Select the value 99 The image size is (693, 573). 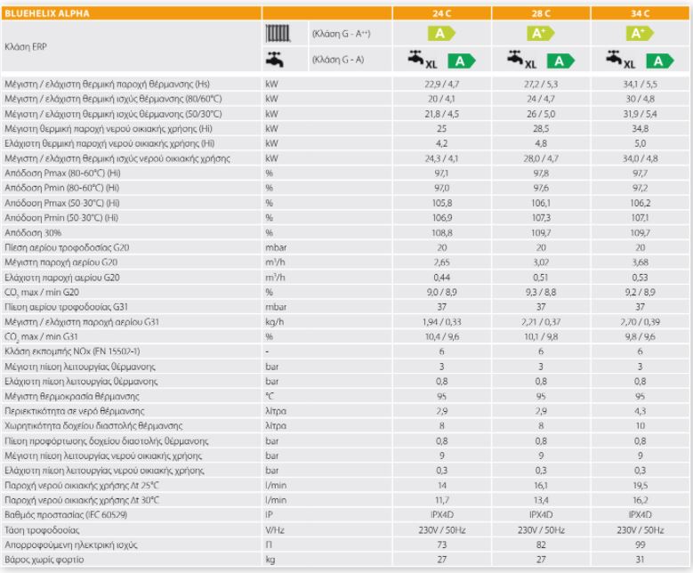640,545
